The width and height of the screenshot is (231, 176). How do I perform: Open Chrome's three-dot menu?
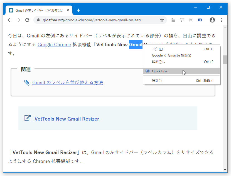point(221,20)
